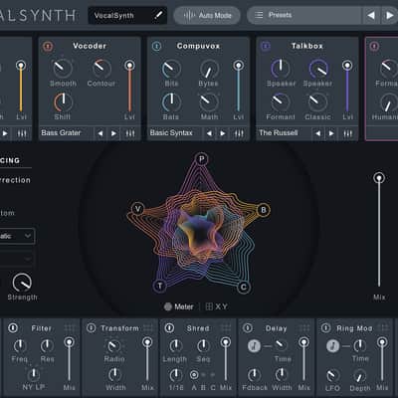Image resolution: width=398 pixels, height=398 pixels.
Task: Open the Presets browser
Action: (303, 15)
